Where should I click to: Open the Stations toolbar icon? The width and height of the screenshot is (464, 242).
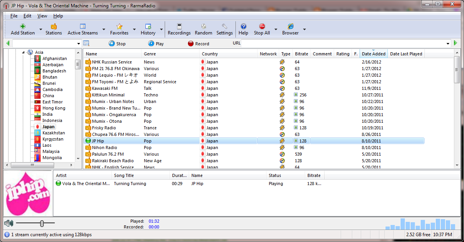coord(54,26)
